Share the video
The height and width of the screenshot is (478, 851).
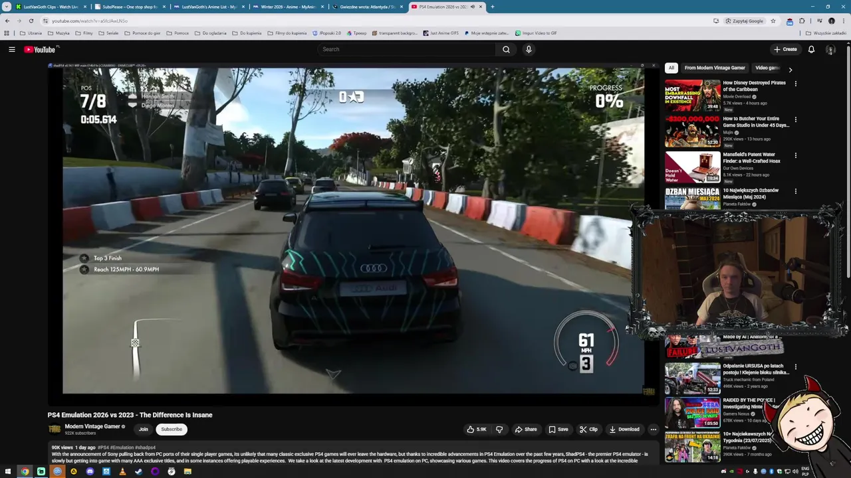(525, 430)
